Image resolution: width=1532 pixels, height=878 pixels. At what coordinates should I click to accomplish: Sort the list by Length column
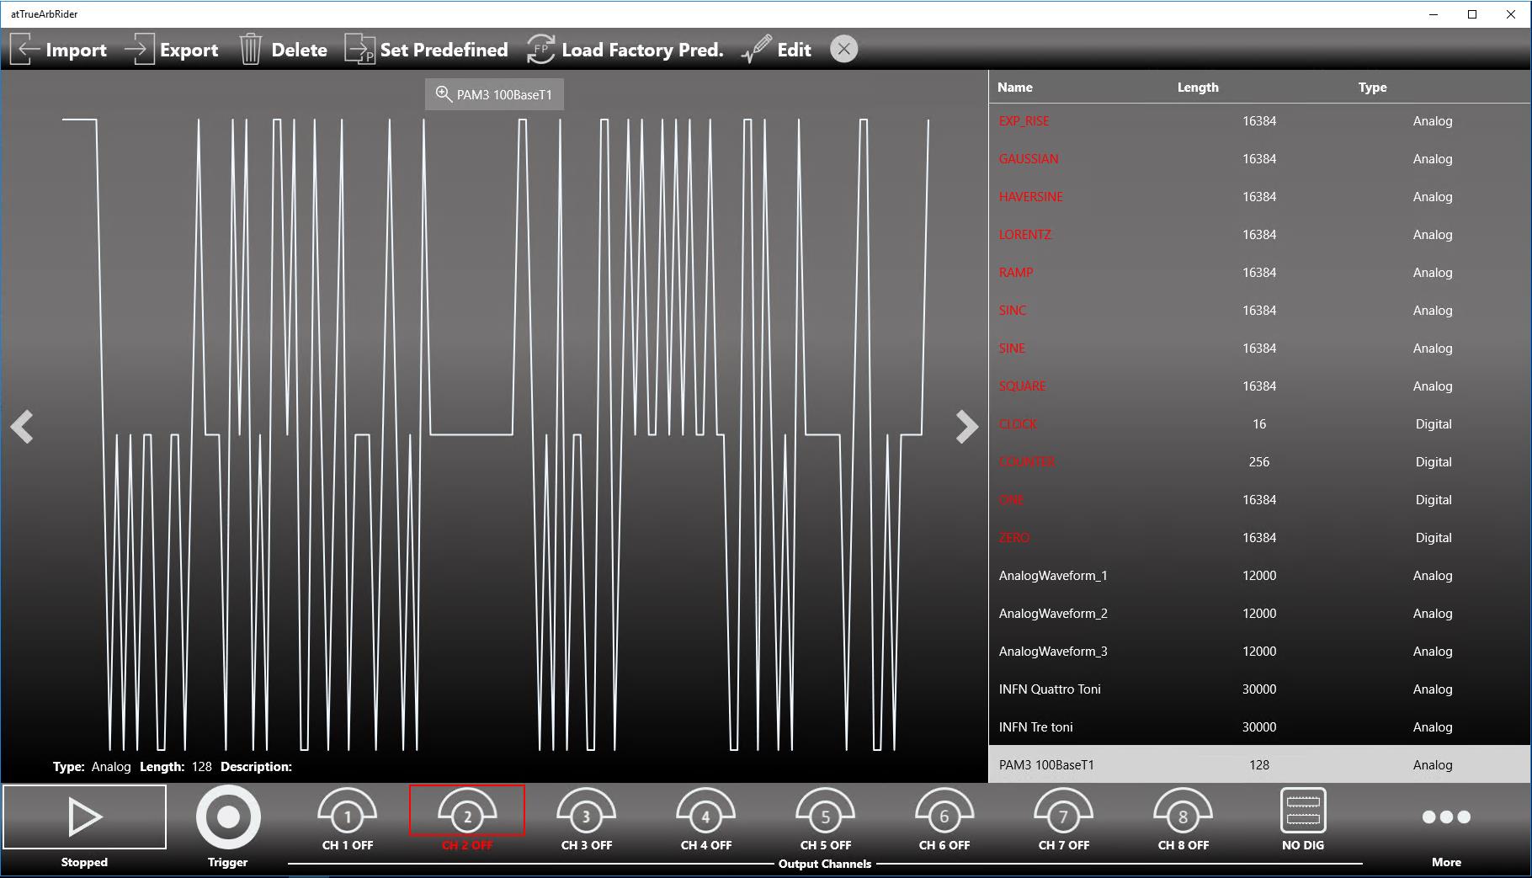pyautogui.click(x=1197, y=88)
